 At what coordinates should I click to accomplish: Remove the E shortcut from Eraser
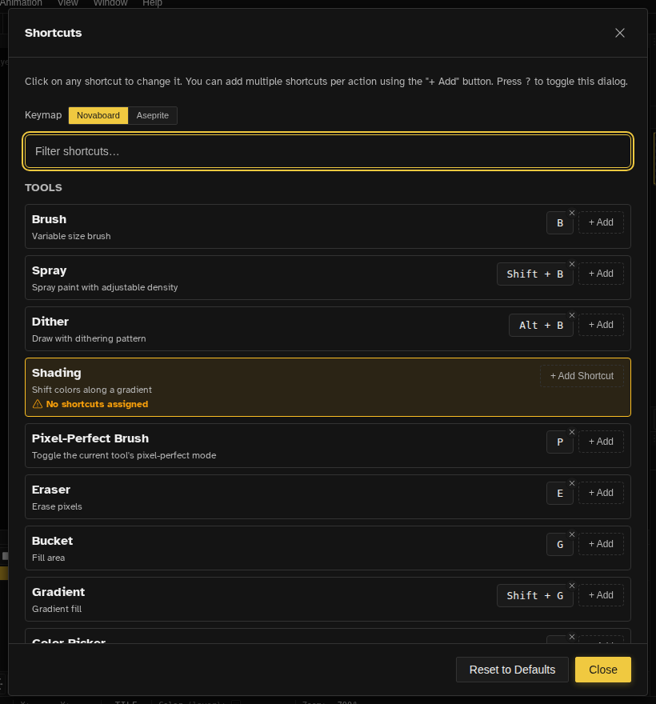pos(571,483)
